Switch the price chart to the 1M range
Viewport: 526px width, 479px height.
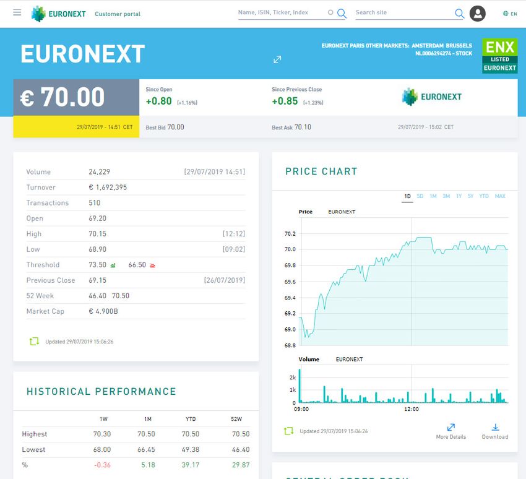[433, 196]
